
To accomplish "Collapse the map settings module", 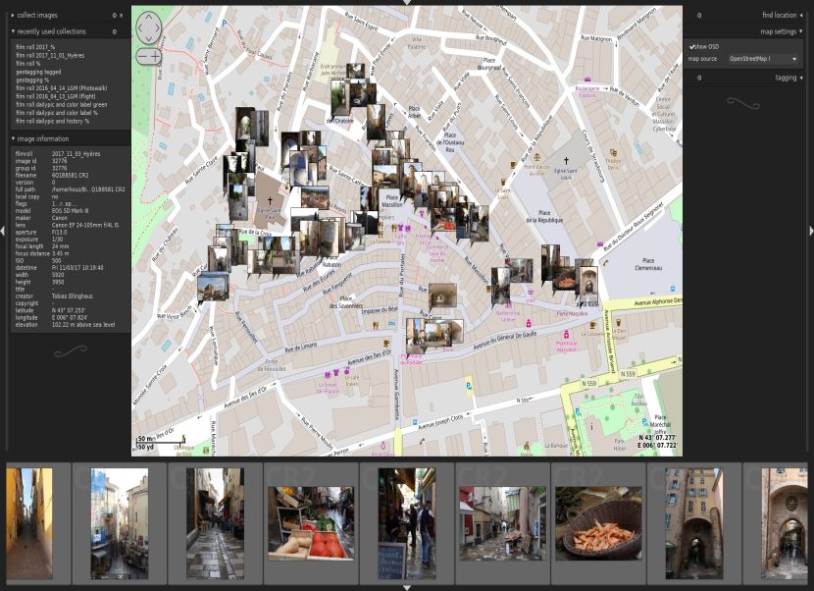I will pyautogui.click(x=801, y=31).
